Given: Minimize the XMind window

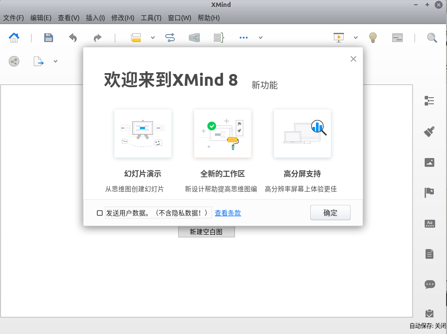Looking at the screenshot, I should click(x=416, y=5).
